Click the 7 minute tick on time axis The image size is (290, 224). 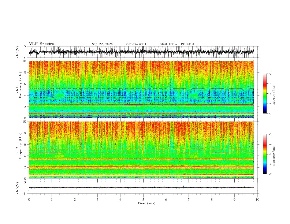click(x=189, y=199)
